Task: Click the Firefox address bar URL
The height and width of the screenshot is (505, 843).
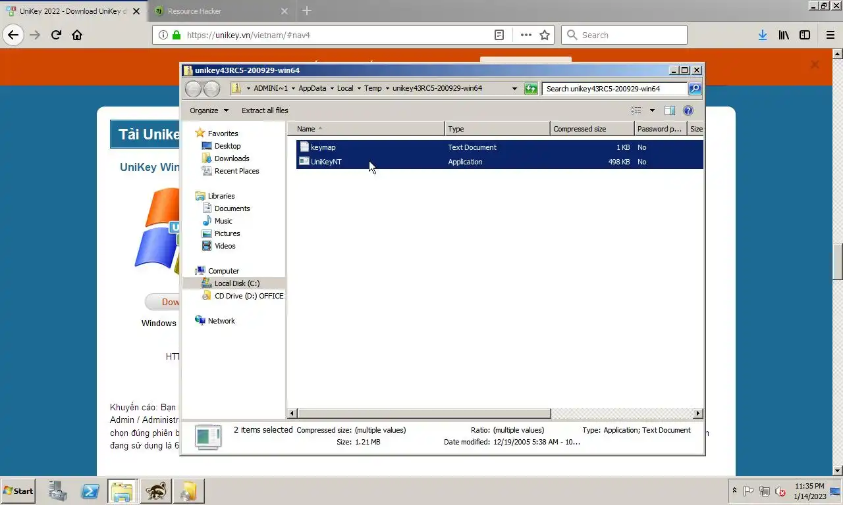Action: coord(248,35)
